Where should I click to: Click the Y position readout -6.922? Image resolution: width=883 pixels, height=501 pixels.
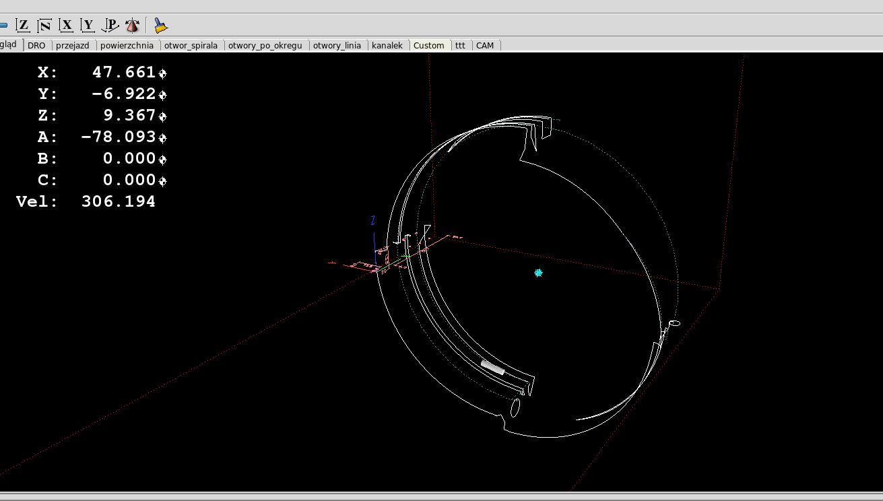[124, 94]
